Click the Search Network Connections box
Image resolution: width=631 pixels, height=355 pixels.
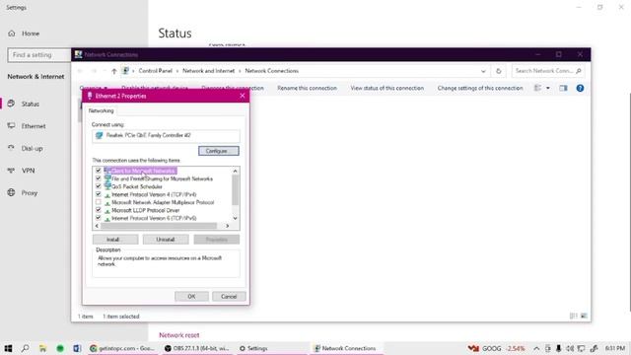pos(548,71)
